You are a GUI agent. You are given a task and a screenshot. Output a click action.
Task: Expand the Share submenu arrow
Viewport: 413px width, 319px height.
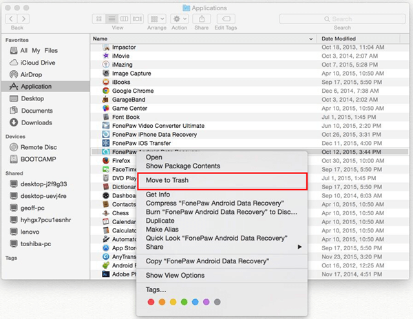299,247
